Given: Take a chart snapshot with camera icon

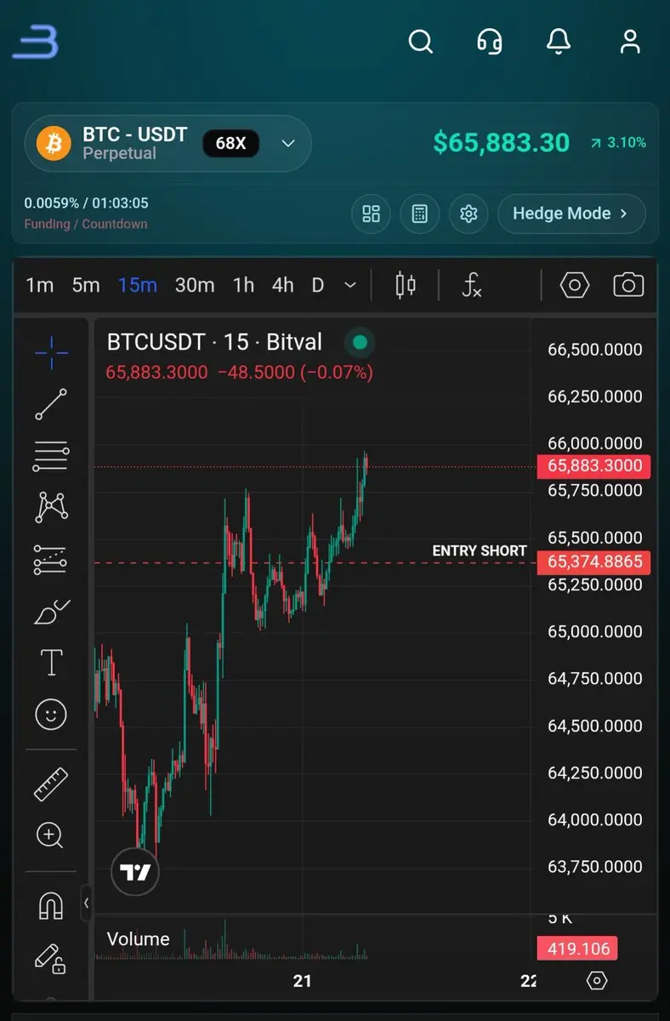Looking at the screenshot, I should [628, 285].
